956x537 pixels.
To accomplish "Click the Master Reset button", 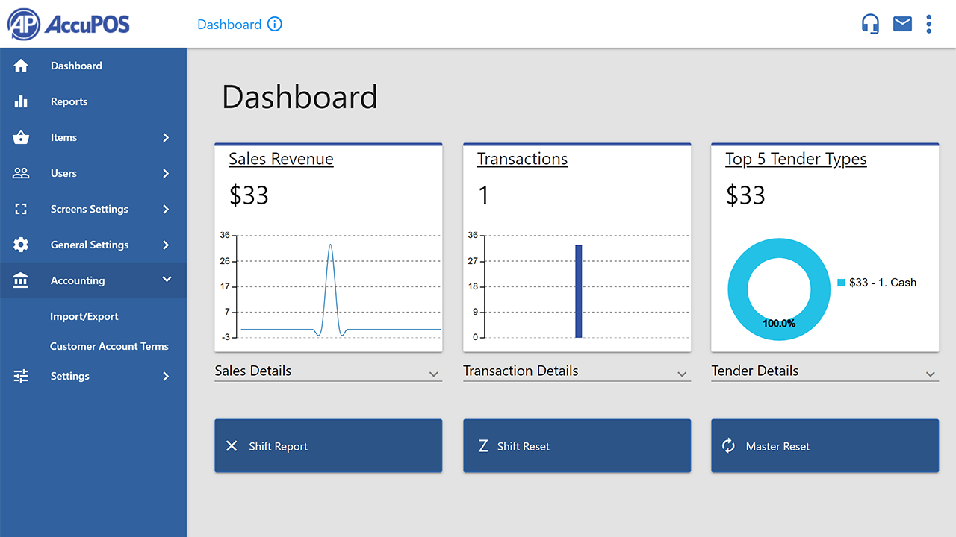I will (825, 445).
